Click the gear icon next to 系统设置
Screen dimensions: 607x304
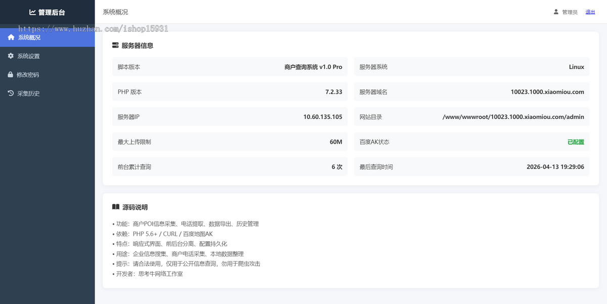point(11,56)
